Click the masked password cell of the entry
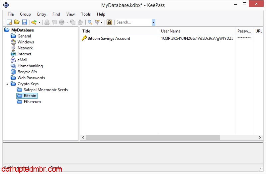 click(244, 38)
